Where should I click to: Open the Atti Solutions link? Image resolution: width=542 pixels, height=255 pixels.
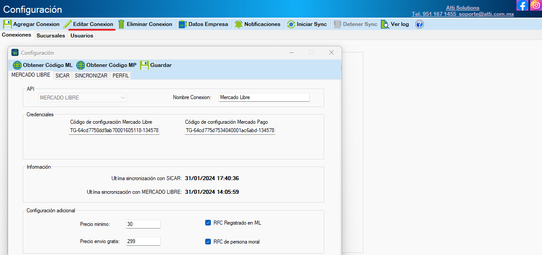click(462, 8)
